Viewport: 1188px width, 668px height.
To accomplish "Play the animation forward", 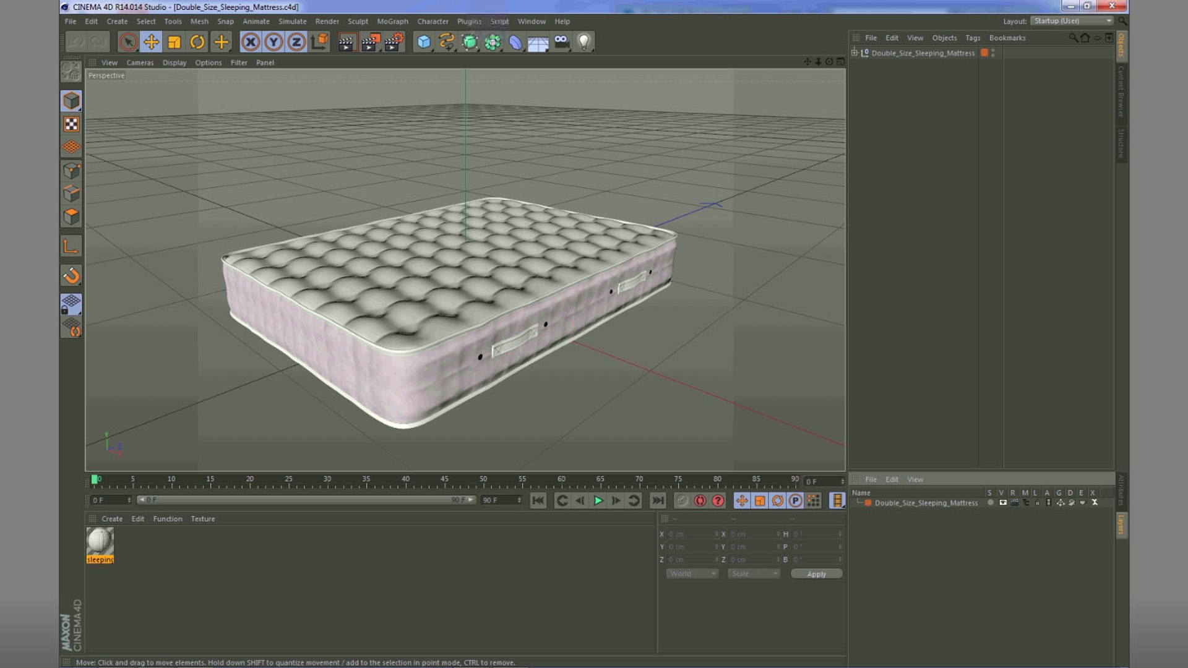I will [x=598, y=501].
